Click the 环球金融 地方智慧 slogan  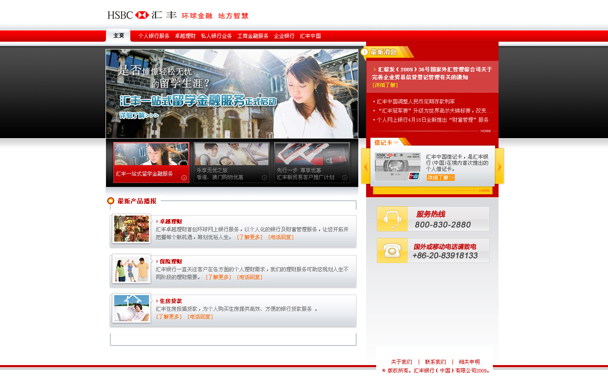pos(215,16)
